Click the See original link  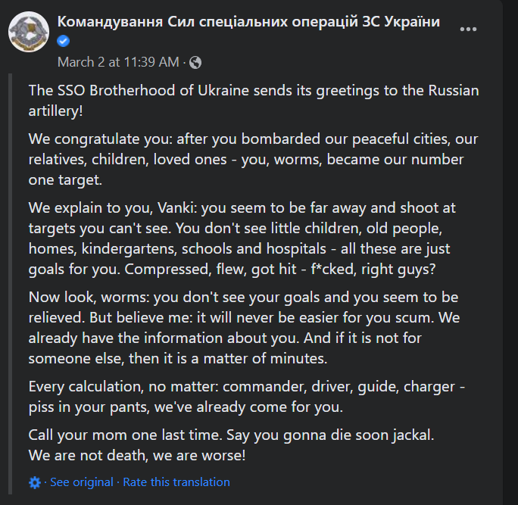point(82,482)
